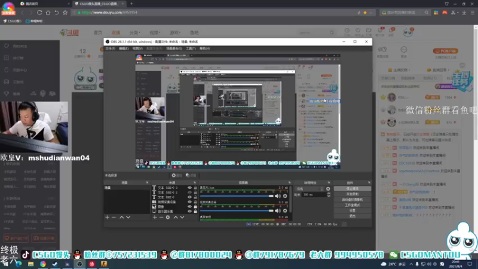Screen dimensions: 478x269
Task: Open File Explorer from the taskbar
Action: [x=31, y=264]
